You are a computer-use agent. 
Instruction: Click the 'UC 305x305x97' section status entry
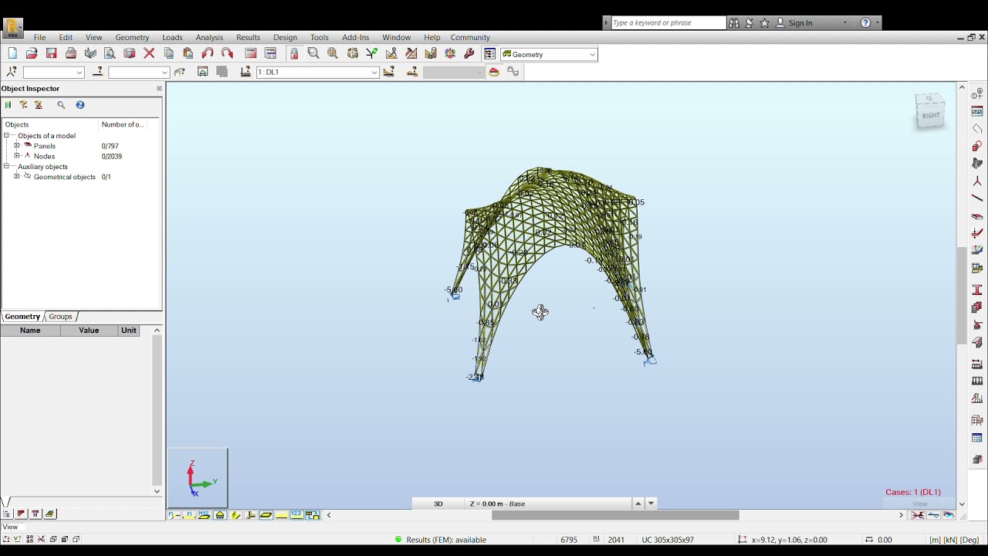pyautogui.click(x=668, y=540)
